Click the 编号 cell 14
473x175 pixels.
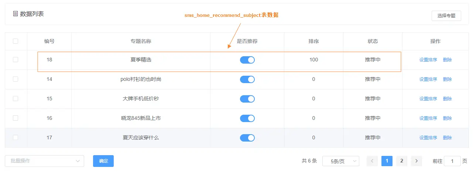coord(49,79)
